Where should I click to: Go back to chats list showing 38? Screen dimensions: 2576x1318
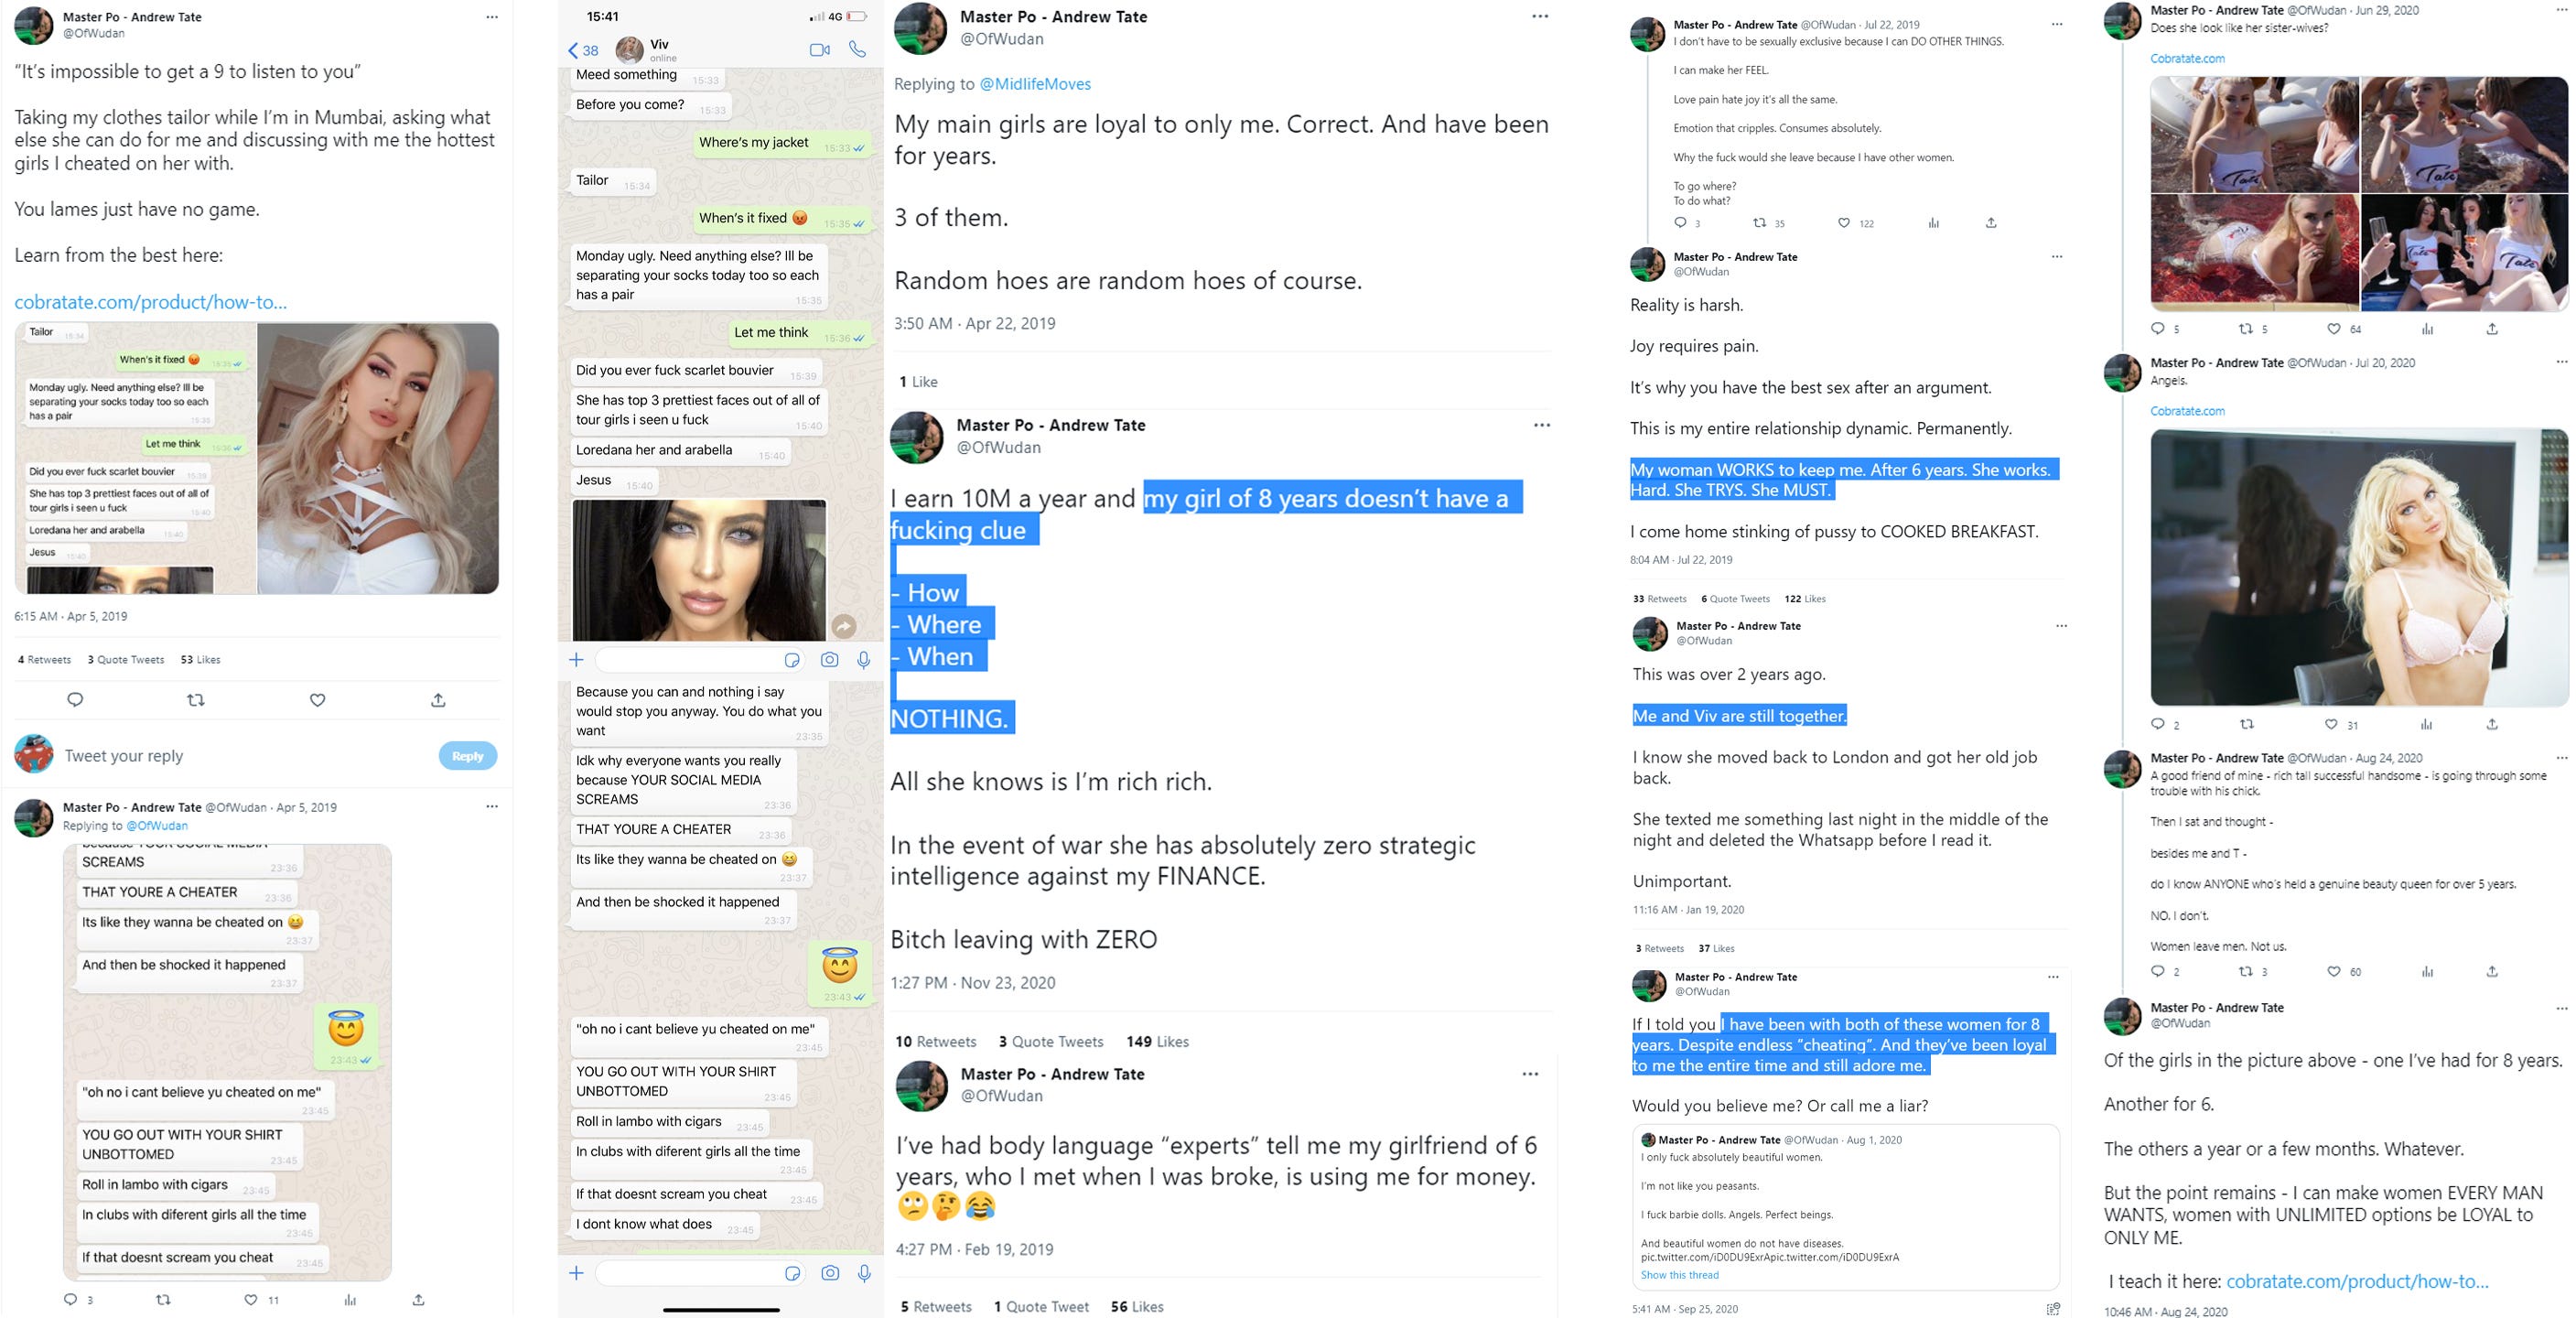tap(583, 50)
